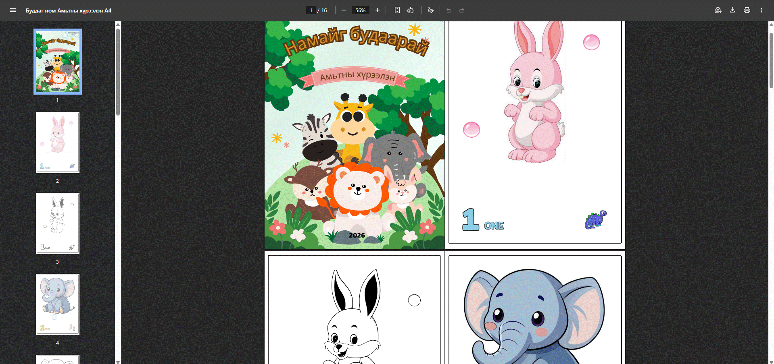The image size is (774, 364).
Task: Go to the blue elephant thumbnail page 4
Action: tap(58, 304)
